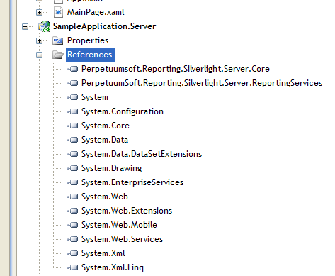The width and height of the screenshot is (335, 276).
Task: Click the System.Drawing reference icon
Action: [72, 168]
